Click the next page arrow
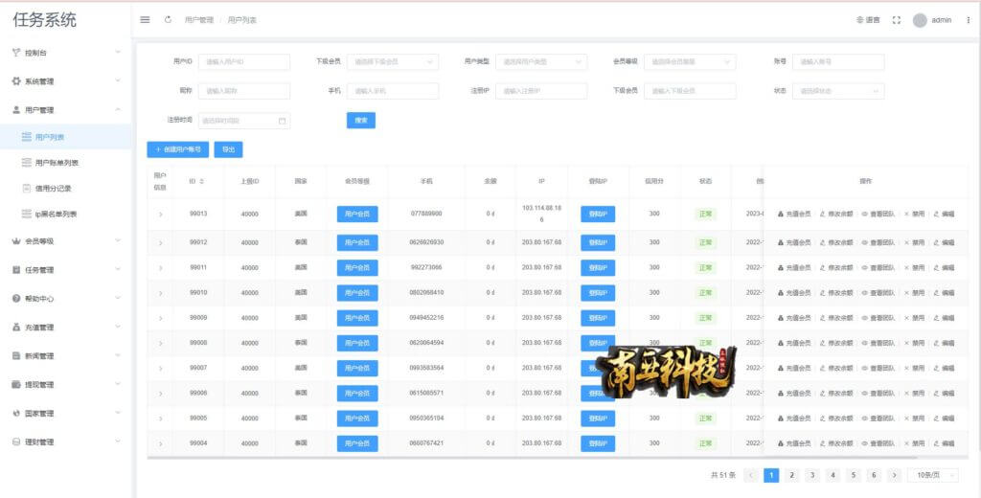 pyautogui.click(x=894, y=475)
